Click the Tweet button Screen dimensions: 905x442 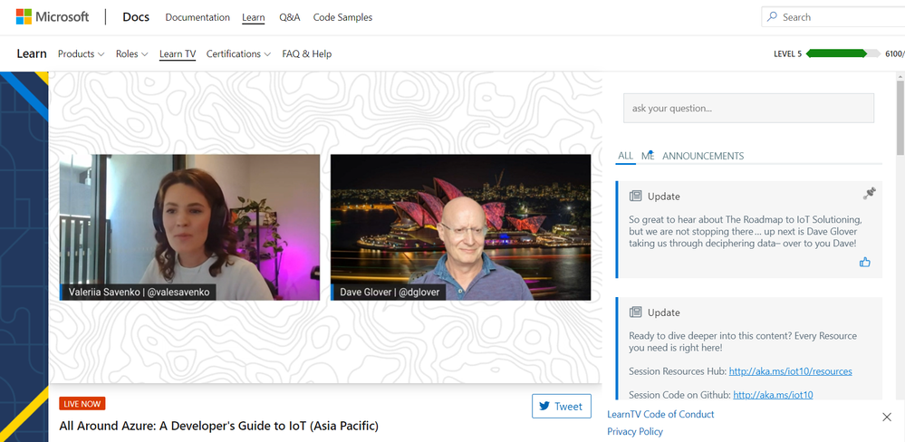pyautogui.click(x=561, y=407)
